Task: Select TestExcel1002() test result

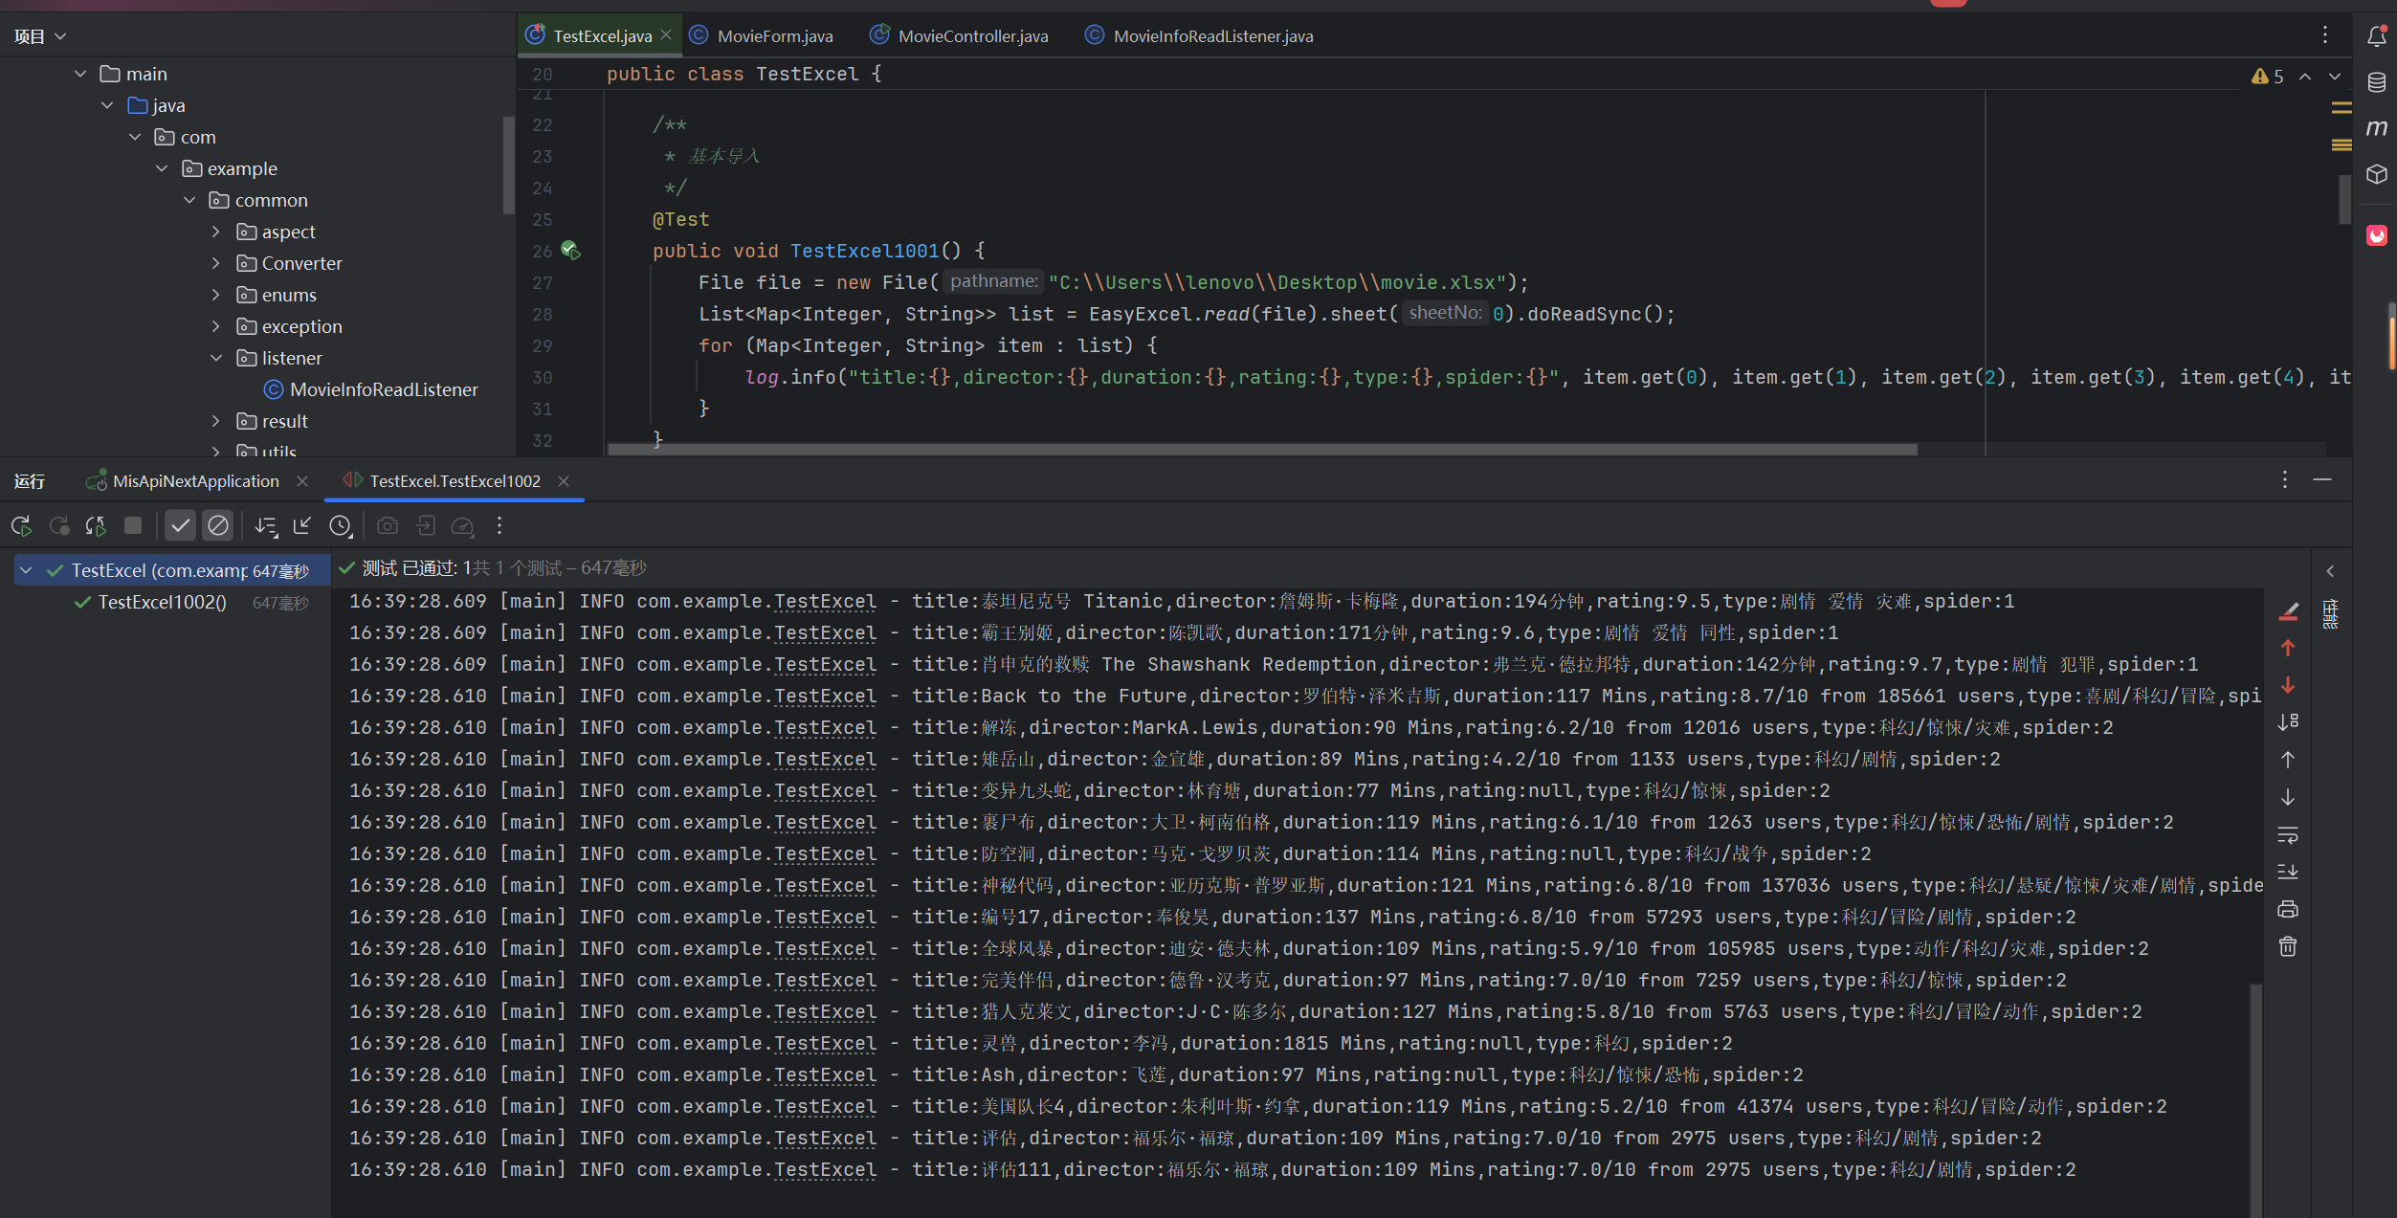Action: pyautogui.click(x=162, y=602)
